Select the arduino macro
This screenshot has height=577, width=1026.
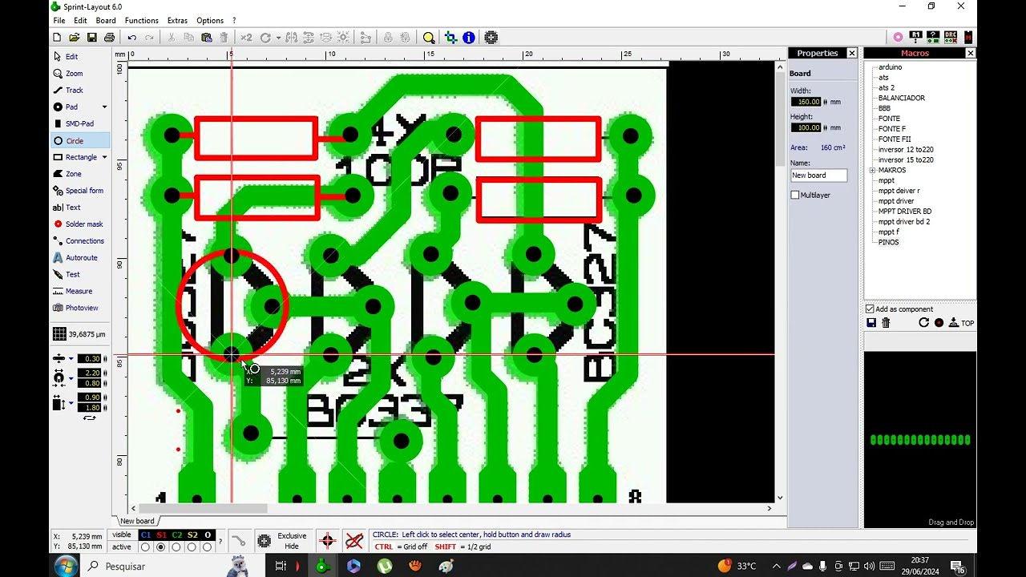[x=890, y=67]
